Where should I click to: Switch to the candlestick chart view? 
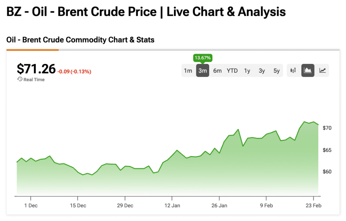[293, 71]
